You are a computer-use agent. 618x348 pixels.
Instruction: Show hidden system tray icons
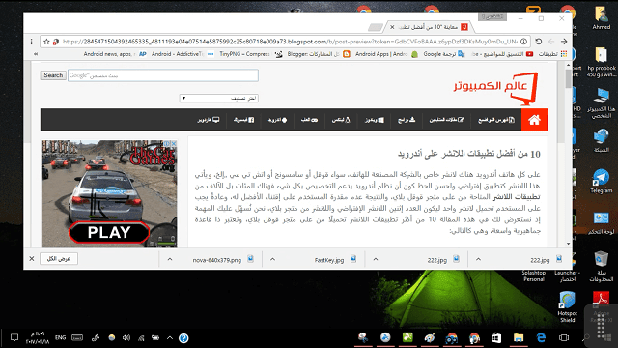pyautogui.click(x=170, y=337)
